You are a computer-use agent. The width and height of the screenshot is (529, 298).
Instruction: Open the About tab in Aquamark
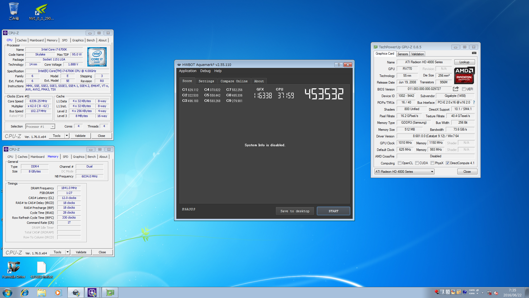(259, 81)
